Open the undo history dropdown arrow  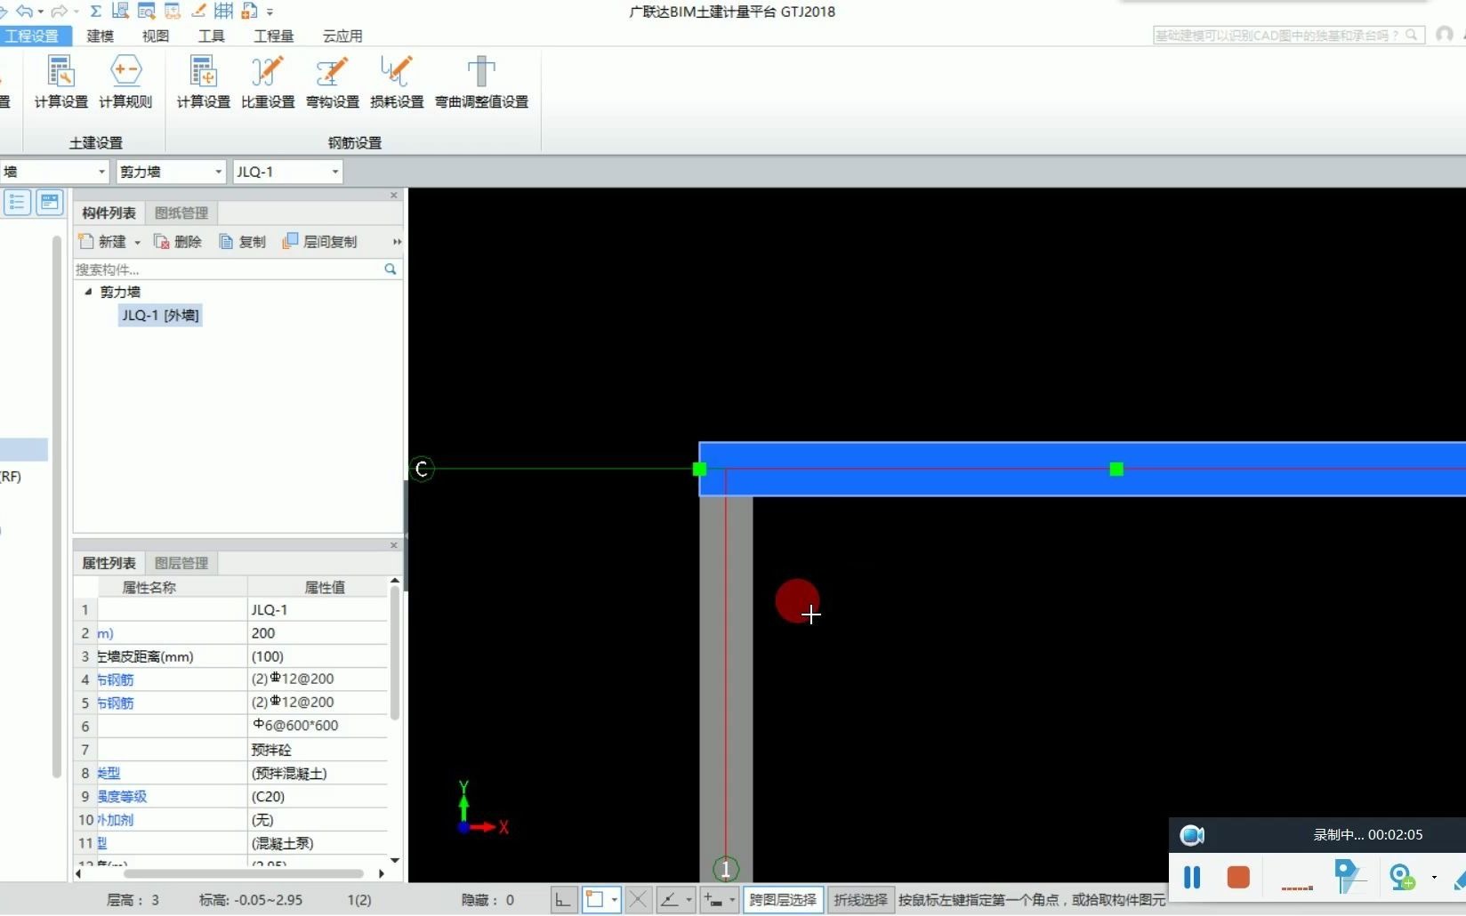[41, 12]
